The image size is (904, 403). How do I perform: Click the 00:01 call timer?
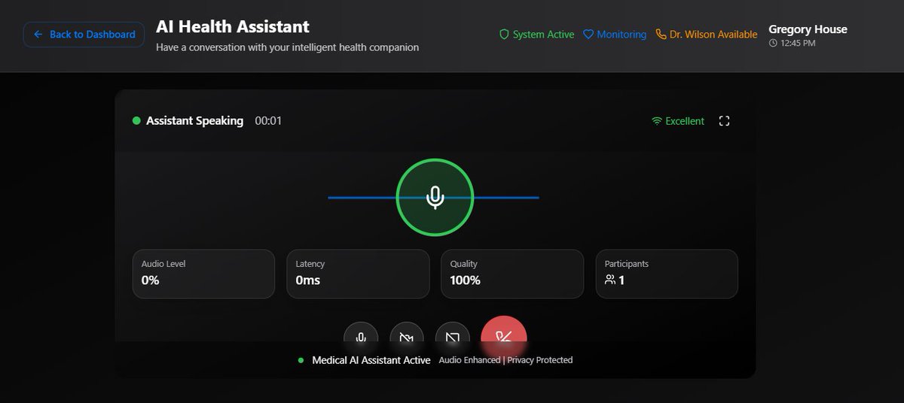268,120
